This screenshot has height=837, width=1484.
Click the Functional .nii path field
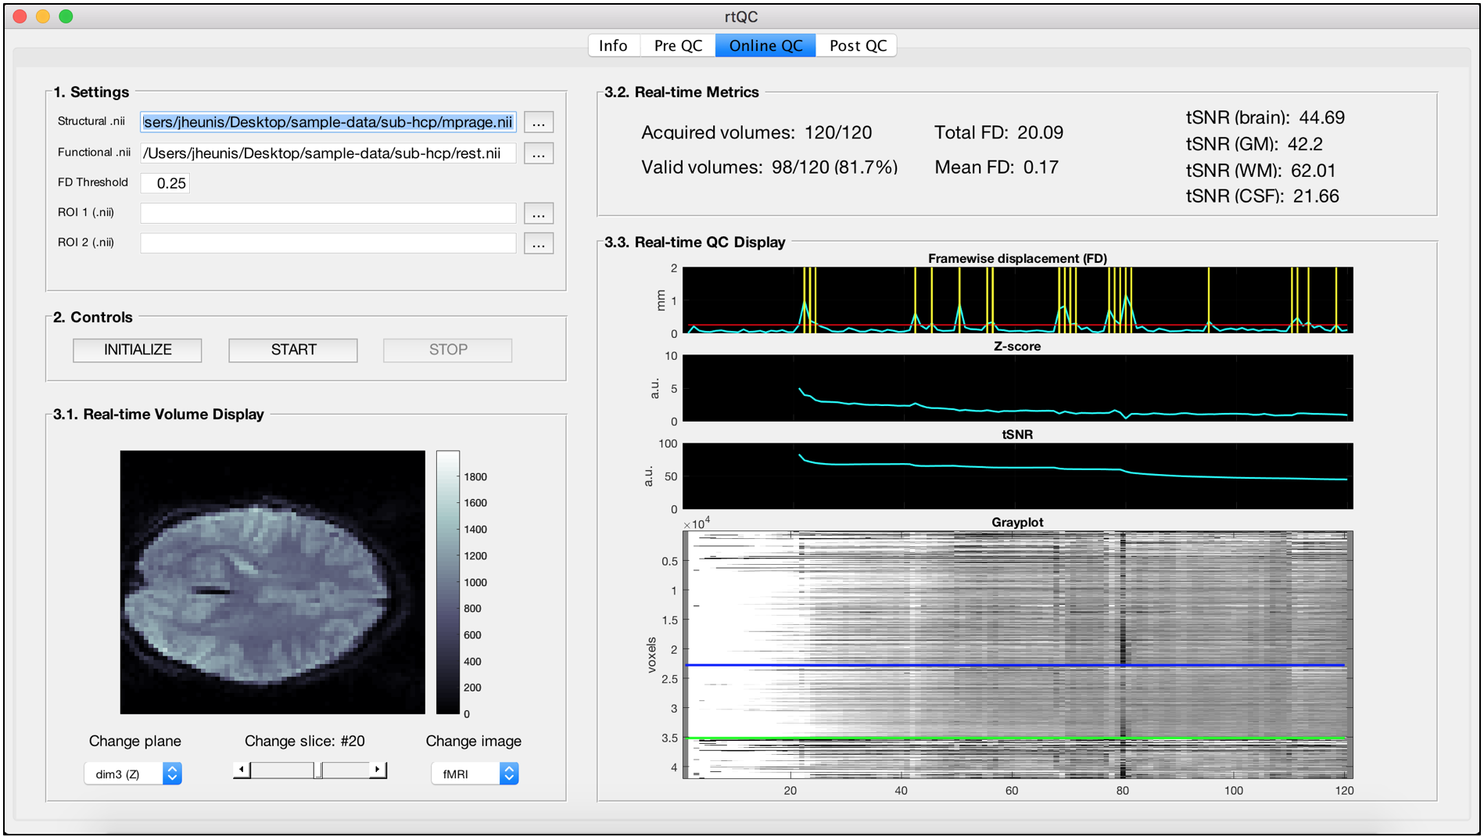point(328,153)
